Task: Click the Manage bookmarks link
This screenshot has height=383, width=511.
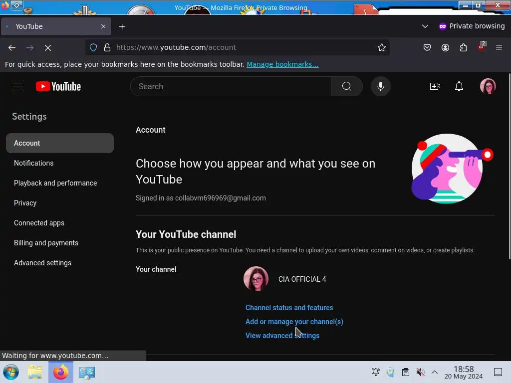Action: point(282,64)
